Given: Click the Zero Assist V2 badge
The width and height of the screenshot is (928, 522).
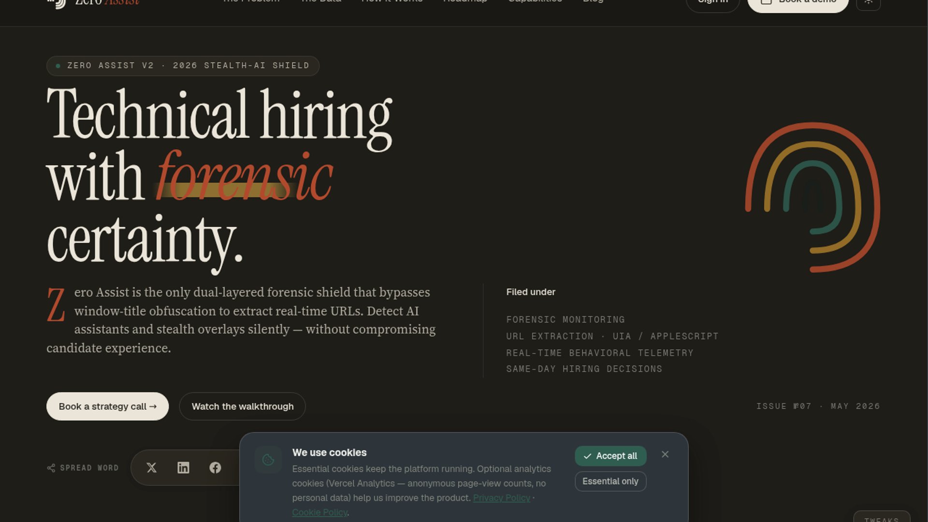Looking at the screenshot, I should (x=183, y=66).
